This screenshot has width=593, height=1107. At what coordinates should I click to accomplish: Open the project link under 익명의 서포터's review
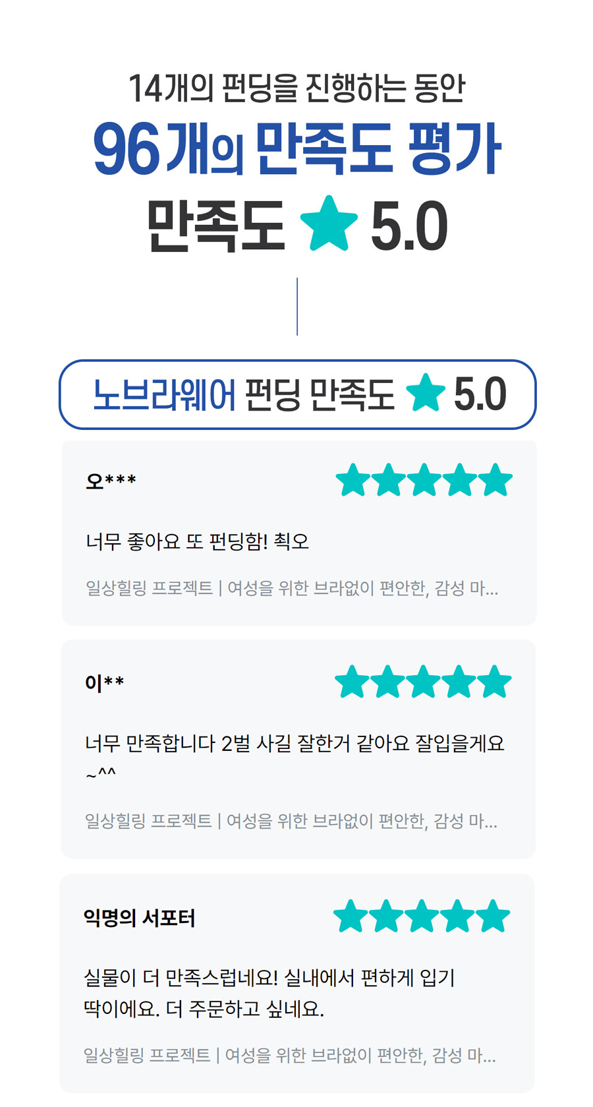[x=289, y=1056]
